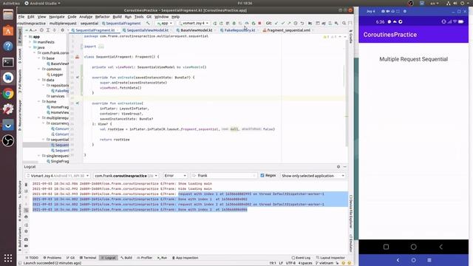This screenshot has width=473, height=266.
Task: Open OBS Studio from the Ubuntu dock
Action: click(8, 141)
